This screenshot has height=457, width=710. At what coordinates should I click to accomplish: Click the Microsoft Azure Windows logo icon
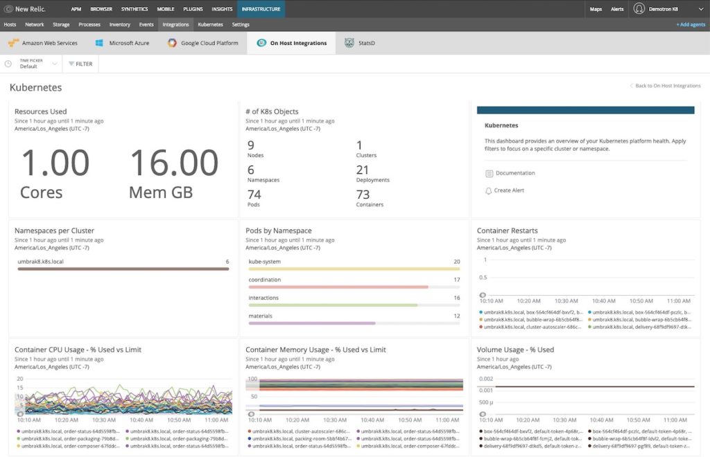coord(99,43)
